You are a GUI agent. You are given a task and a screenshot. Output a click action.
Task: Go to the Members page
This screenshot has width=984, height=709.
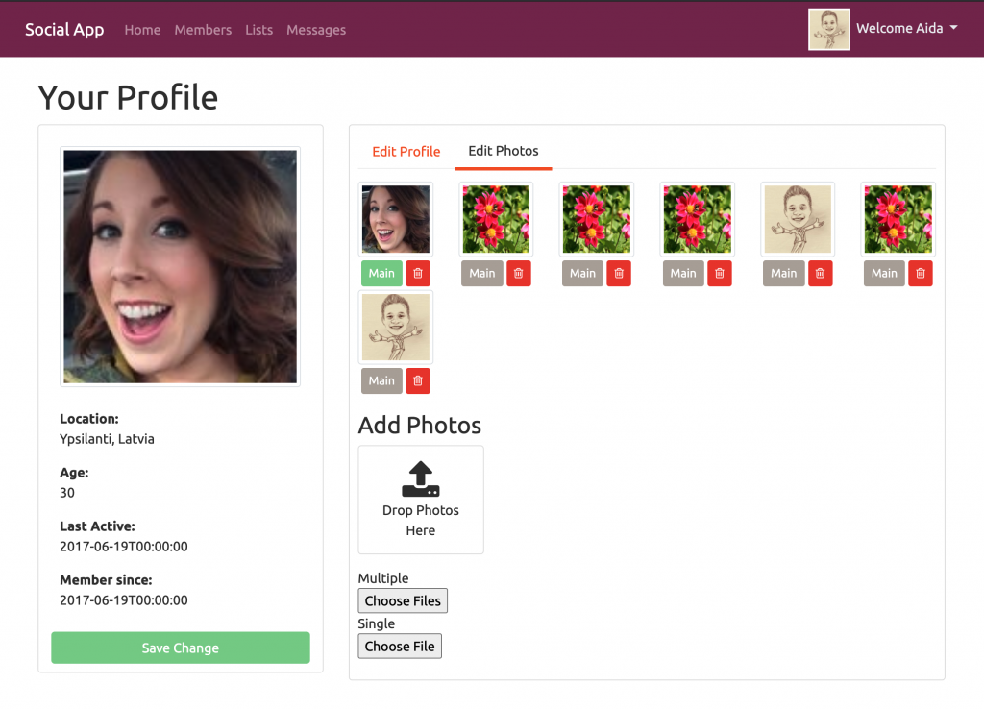(x=203, y=30)
